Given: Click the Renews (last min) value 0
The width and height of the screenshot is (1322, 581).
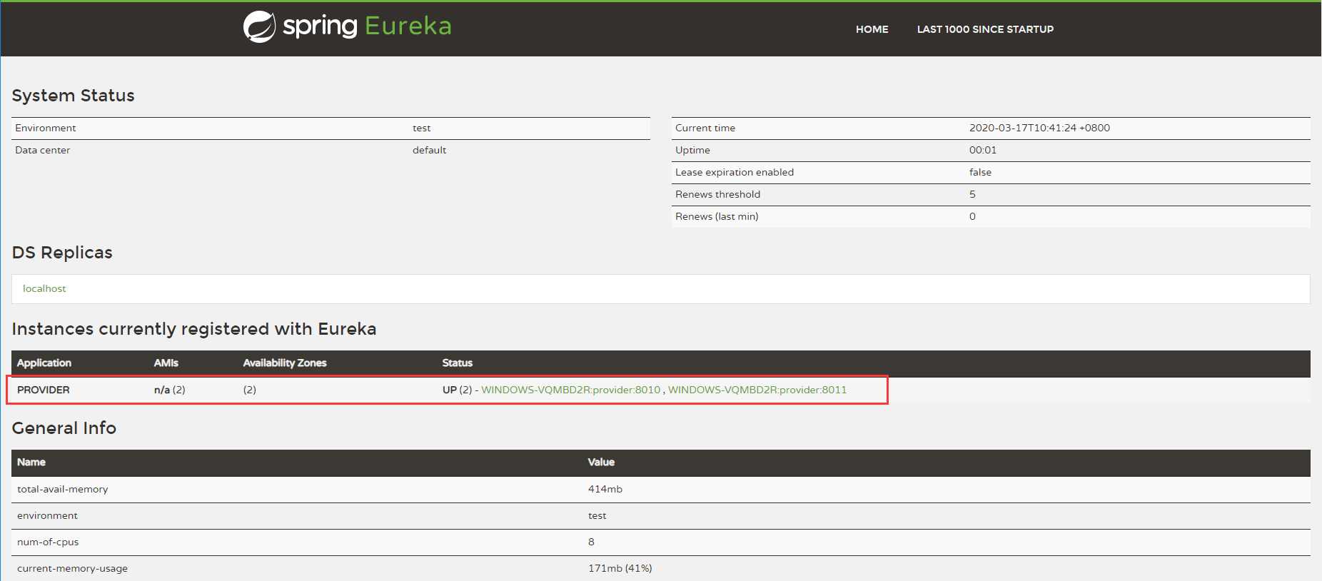Looking at the screenshot, I should pyautogui.click(x=972, y=216).
